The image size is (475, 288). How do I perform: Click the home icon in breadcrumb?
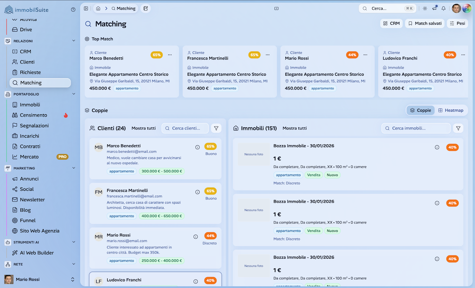click(x=98, y=9)
